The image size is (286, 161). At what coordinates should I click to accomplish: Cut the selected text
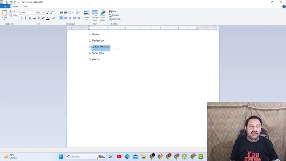(x=13, y=11)
